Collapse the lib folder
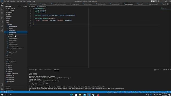 pos(16,22)
